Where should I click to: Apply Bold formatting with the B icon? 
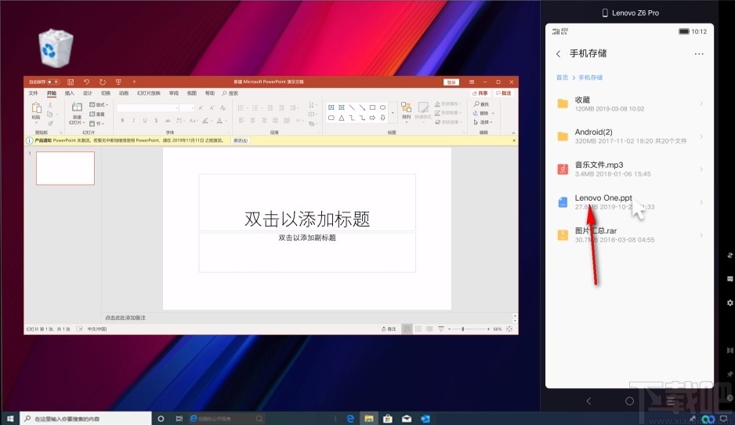click(x=122, y=121)
